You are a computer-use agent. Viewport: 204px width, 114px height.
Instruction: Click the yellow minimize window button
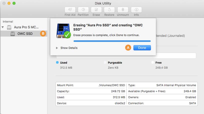pos(9,3)
